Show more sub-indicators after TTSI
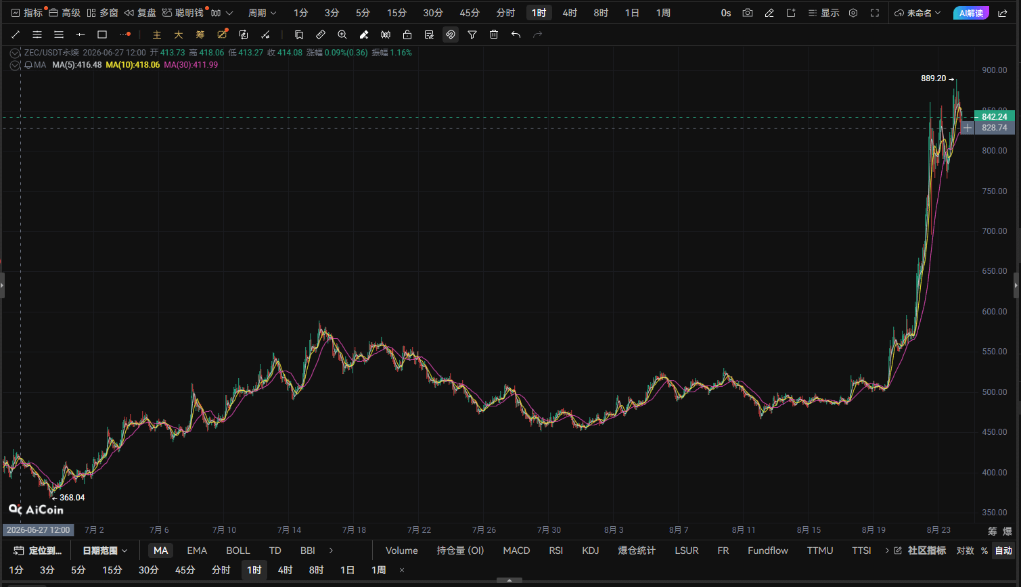Image resolution: width=1021 pixels, height=587 pixels. pyautogui.click(x=887, y=550)
